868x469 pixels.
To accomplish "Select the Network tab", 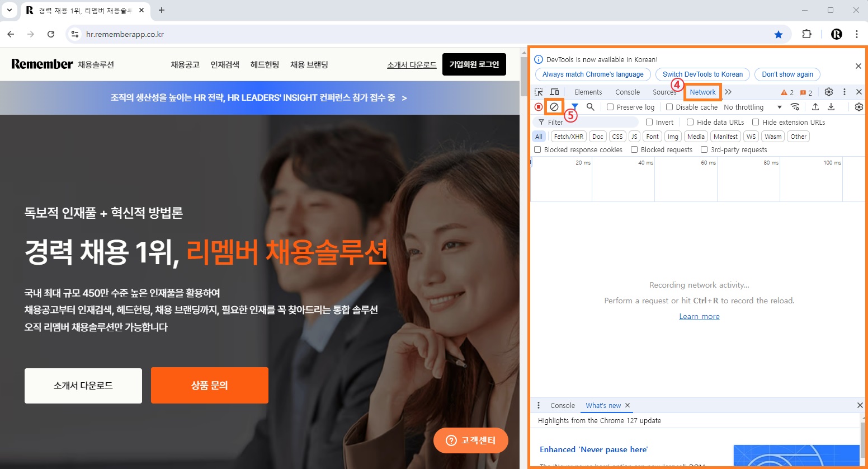I will (x=702, y=92).
